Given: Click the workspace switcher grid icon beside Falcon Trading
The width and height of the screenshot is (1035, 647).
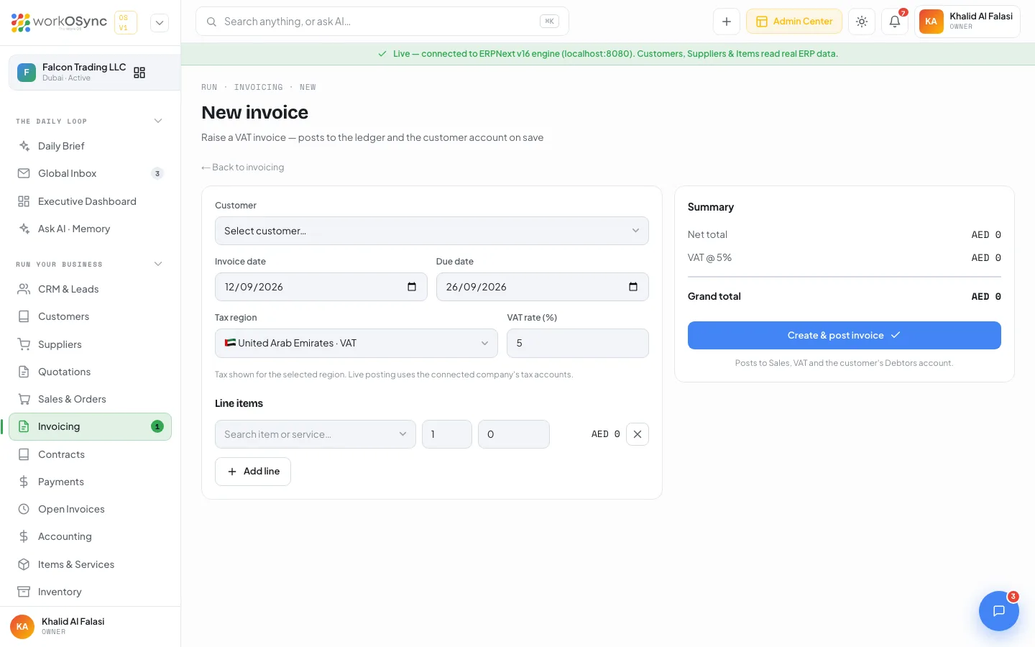Looking at the screenshot, I should point(139,73).
